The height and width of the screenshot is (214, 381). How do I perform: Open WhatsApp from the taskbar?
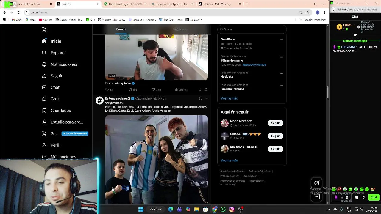click(x=223, y=209)
